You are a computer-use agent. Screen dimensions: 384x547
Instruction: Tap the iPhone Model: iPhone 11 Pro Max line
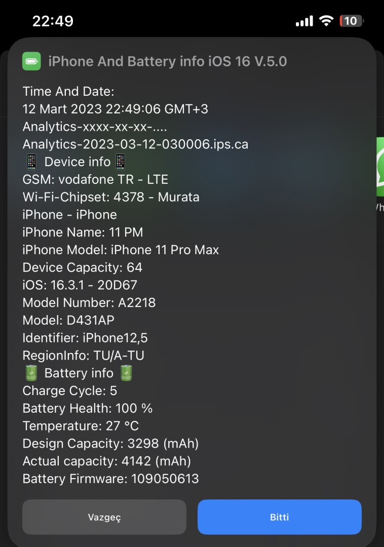(x=121, y=250)
